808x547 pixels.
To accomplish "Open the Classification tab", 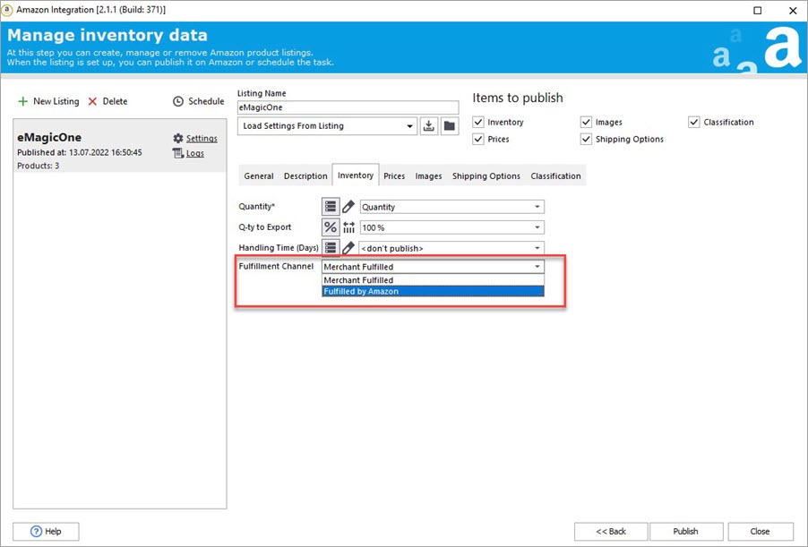I will [x=555, y=175].
